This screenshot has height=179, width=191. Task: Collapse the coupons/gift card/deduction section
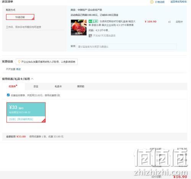pyautogui.click(x=32, y=79)
